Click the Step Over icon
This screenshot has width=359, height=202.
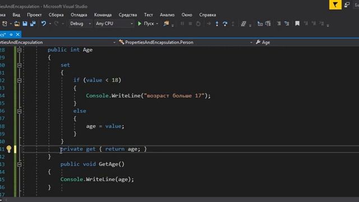(x=225, y=24)
